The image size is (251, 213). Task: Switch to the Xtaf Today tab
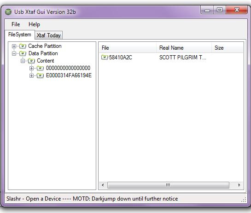[x=49, y=35]
